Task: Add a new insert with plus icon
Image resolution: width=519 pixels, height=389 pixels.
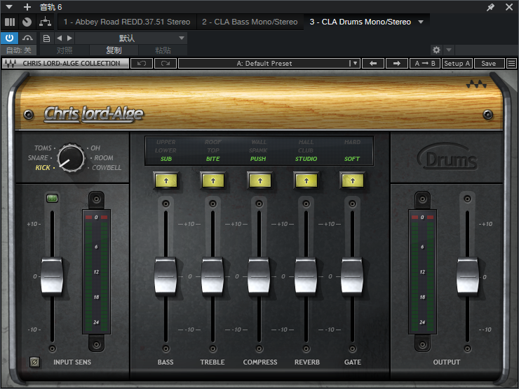Action: pyautogui.click(x=27, y=6)
